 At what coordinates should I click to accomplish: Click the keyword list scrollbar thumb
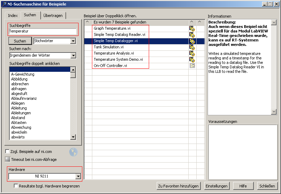[x=73, y=75]
